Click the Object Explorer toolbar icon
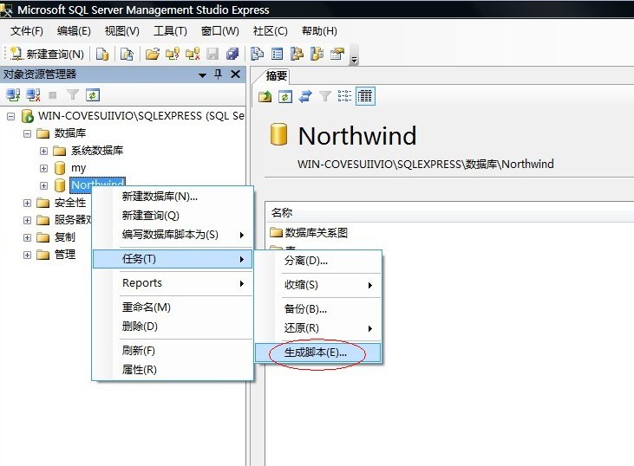 [x=297, y=54]
